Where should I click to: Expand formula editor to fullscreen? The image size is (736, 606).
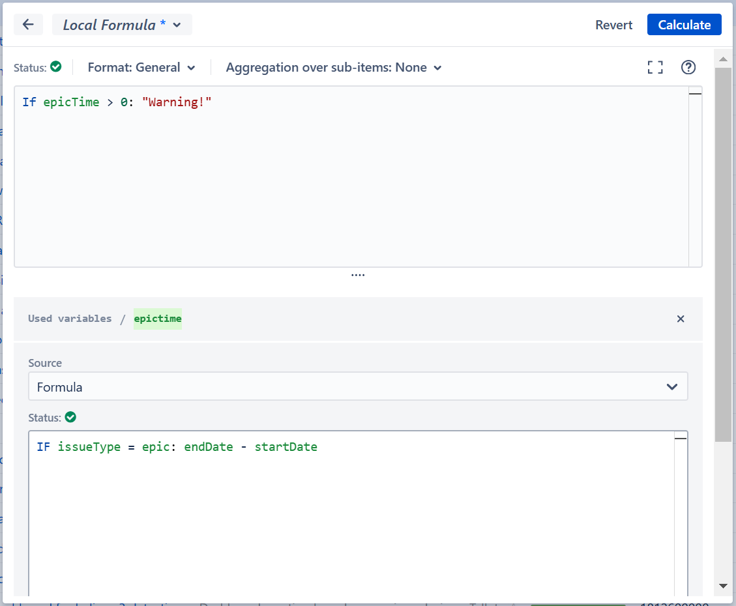[655, 67]
